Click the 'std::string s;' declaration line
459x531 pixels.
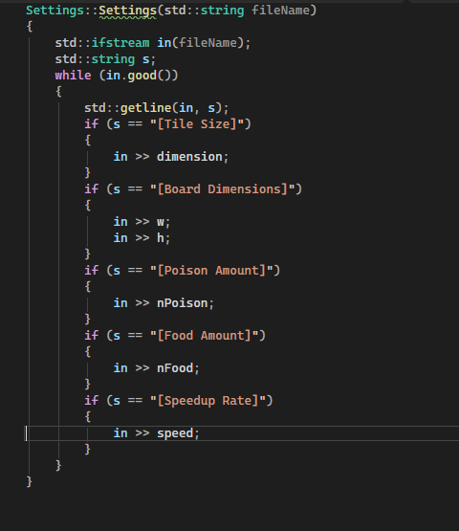pyautogui.click(x=105, y=59)
